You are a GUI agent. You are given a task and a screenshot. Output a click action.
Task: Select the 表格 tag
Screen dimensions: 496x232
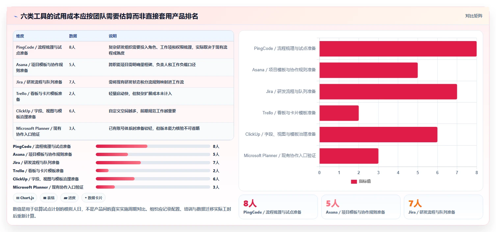(x=49, y=198)
